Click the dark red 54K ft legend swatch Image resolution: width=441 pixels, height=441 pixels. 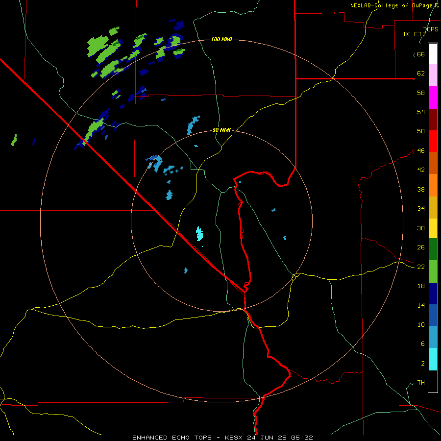point(433,119)
